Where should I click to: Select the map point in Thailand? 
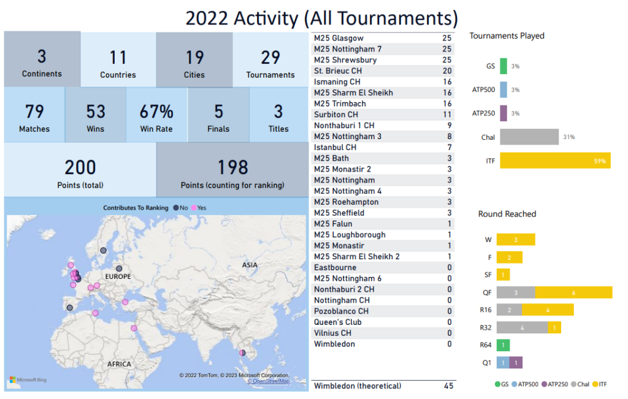(242, 353)
